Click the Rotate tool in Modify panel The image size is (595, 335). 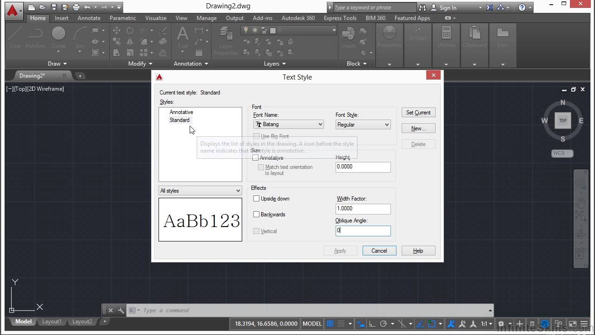pyautogui.click(x=130, y=31)
